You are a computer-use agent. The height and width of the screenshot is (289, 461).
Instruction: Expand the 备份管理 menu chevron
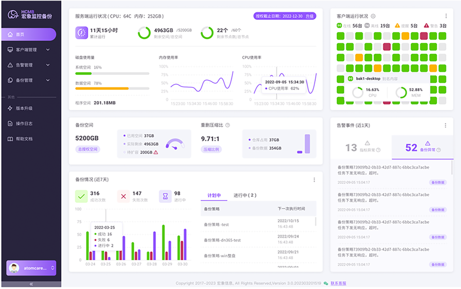coord(48,80)
